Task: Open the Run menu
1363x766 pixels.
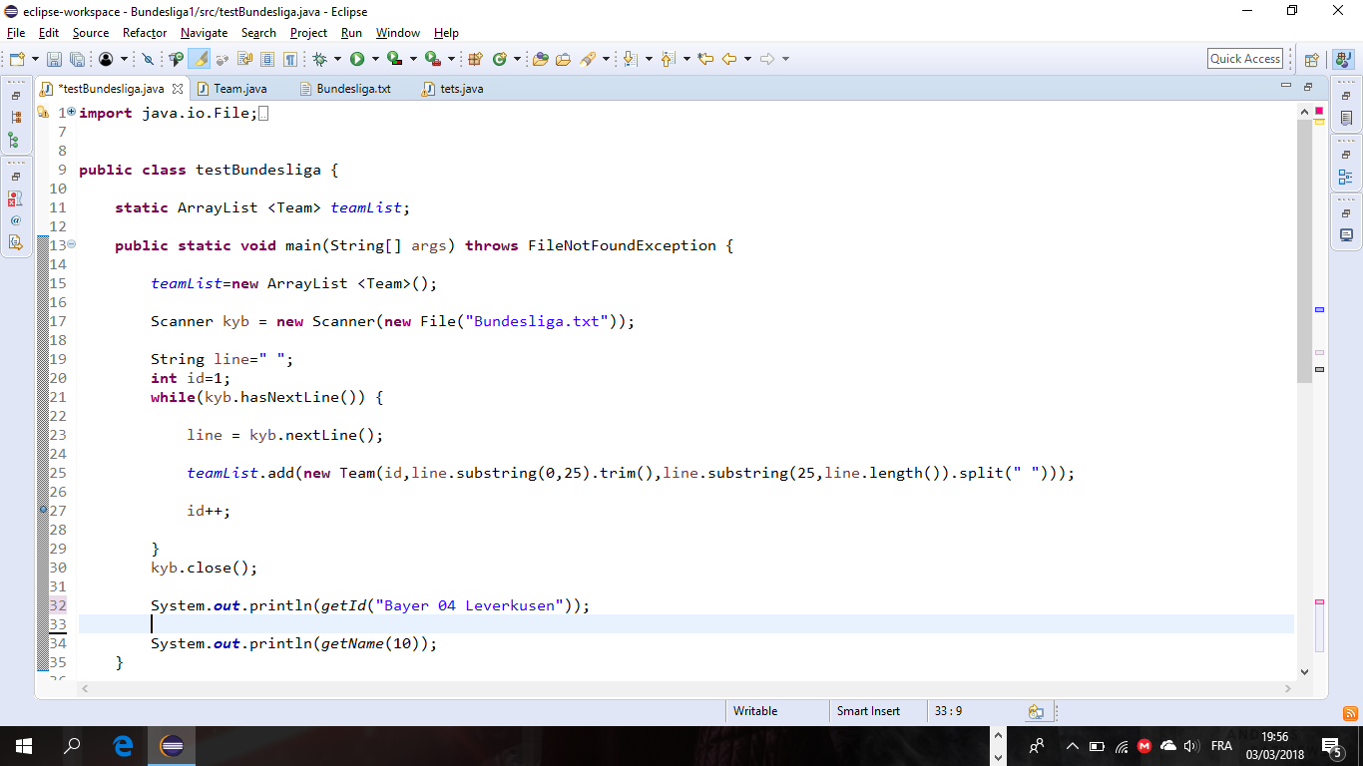Action: [351, 33]
